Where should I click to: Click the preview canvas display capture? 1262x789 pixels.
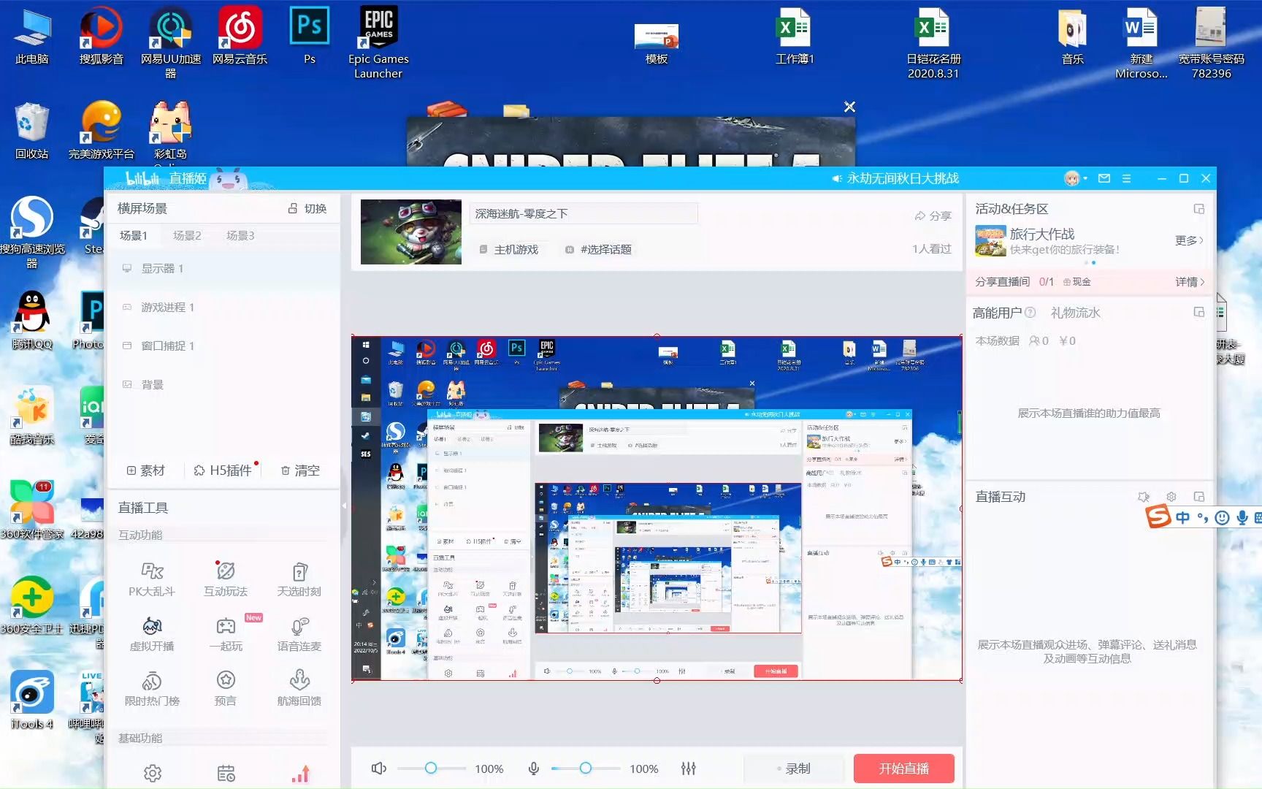coord(657,508)
